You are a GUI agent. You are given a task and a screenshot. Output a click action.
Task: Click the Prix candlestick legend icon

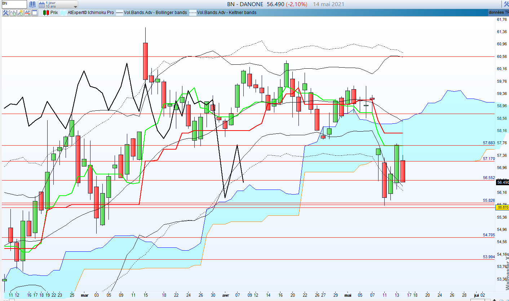pos(46,13)
